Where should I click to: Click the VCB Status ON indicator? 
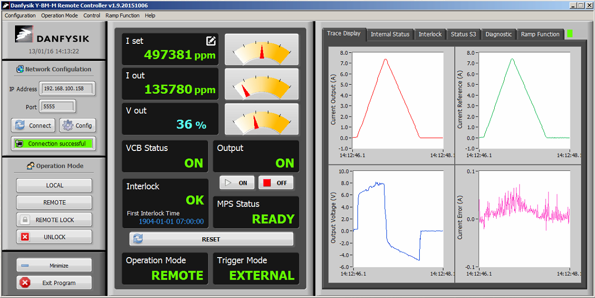[x=194, y=163]
